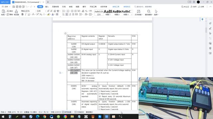Open the Find and Replace dropdown
The image size is (213, 119).
point(149,13)
